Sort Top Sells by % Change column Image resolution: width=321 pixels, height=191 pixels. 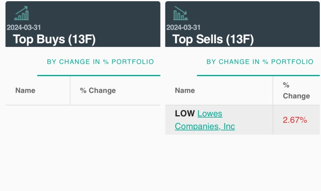(x=296, y=91)
